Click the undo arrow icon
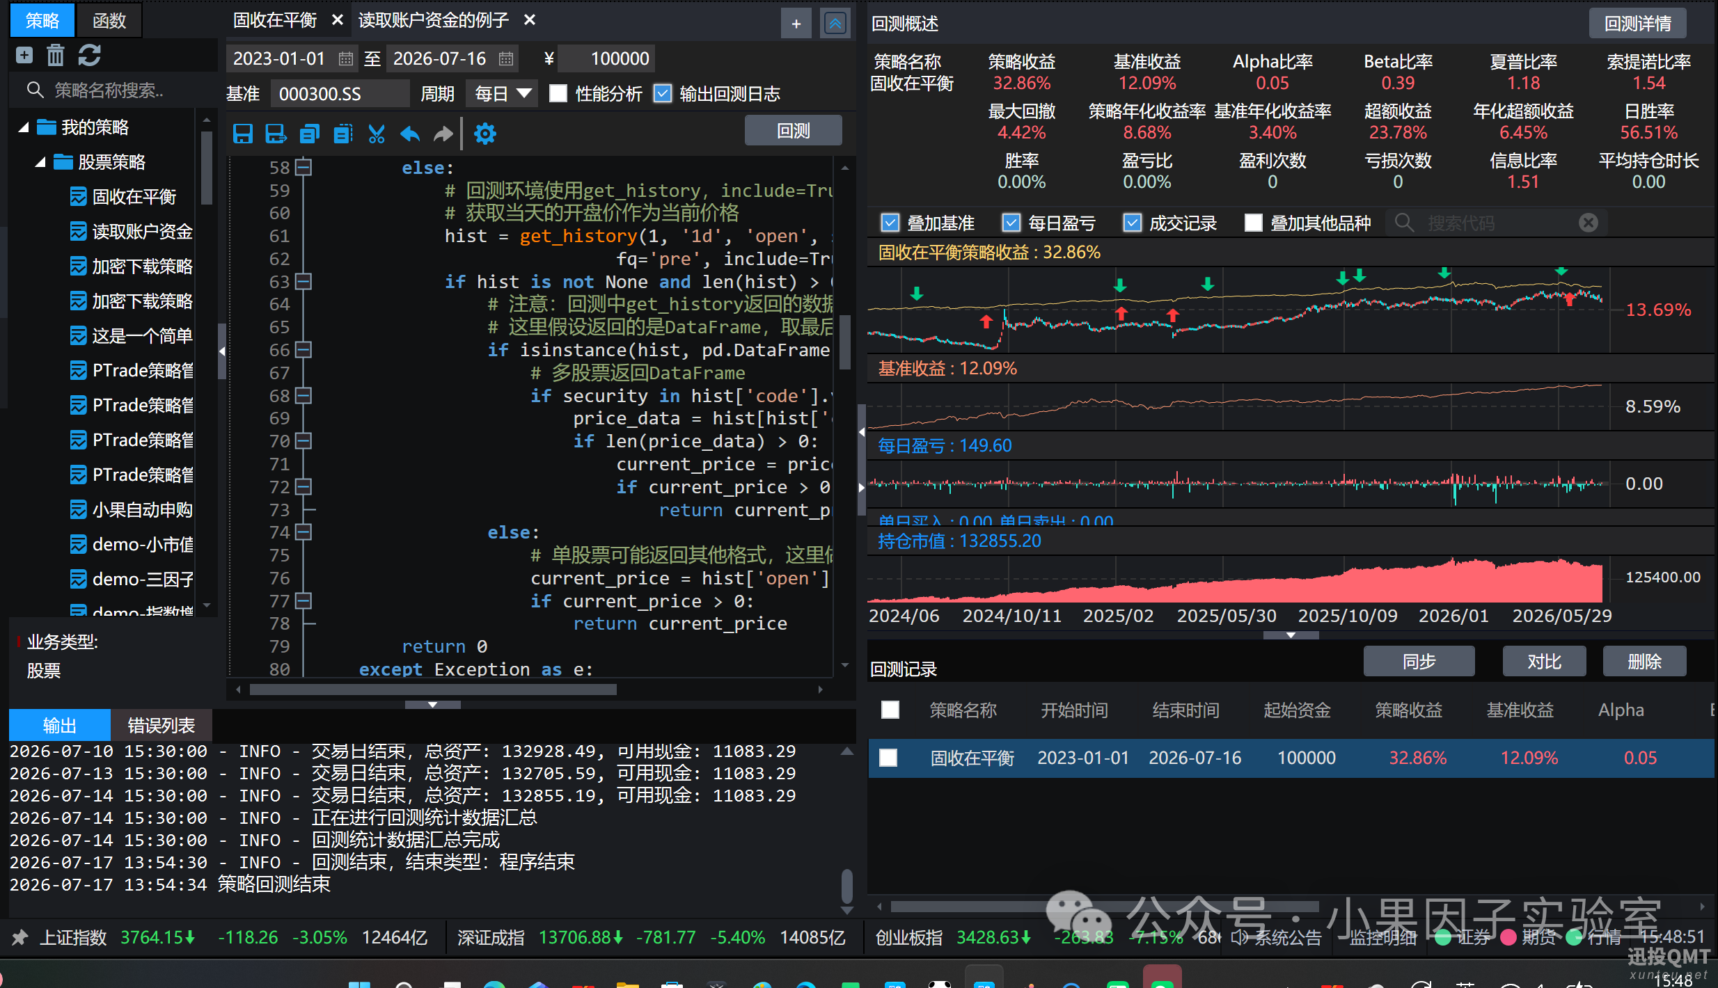 click(x=410, y=133)
